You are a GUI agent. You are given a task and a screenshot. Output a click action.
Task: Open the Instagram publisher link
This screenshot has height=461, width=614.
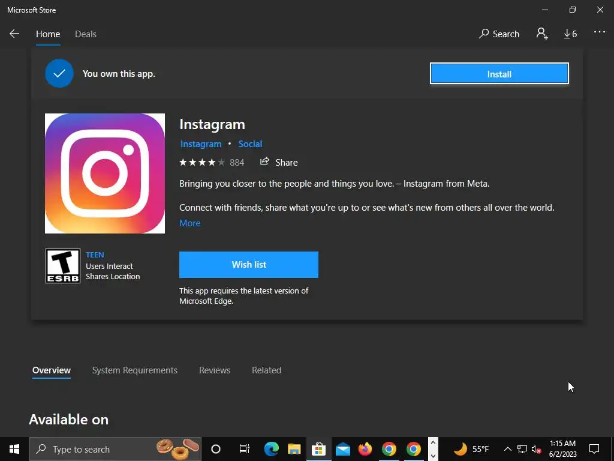pos(200,144)
